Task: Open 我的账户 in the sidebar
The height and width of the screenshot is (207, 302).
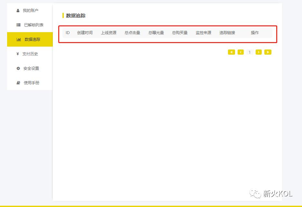Action: point(30,11)
